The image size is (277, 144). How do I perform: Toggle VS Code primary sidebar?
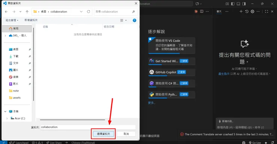coord(233,4)
